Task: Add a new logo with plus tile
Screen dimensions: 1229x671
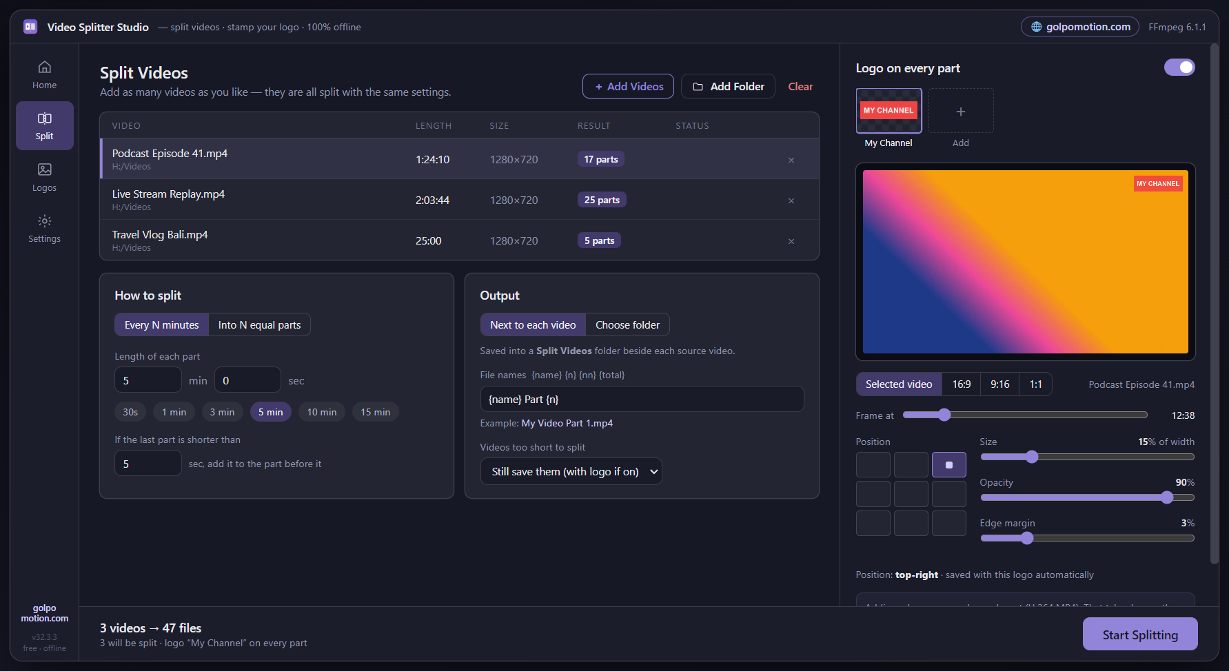Action: coord(961,111)
